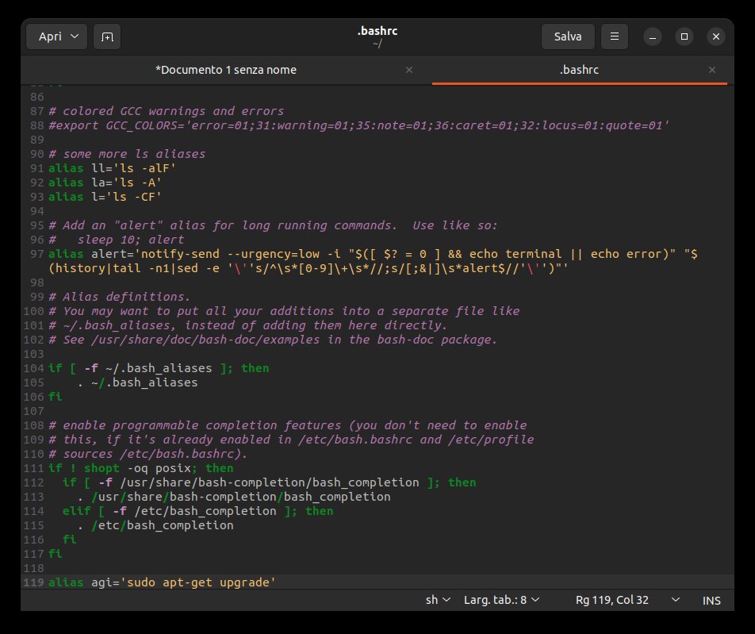
Task: Open the Apri recent files dropdown
Action: [56, 36]
